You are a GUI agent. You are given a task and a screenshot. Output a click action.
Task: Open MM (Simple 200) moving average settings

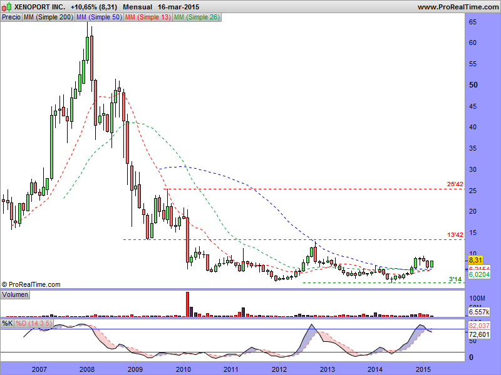click(x=48, y=17)
